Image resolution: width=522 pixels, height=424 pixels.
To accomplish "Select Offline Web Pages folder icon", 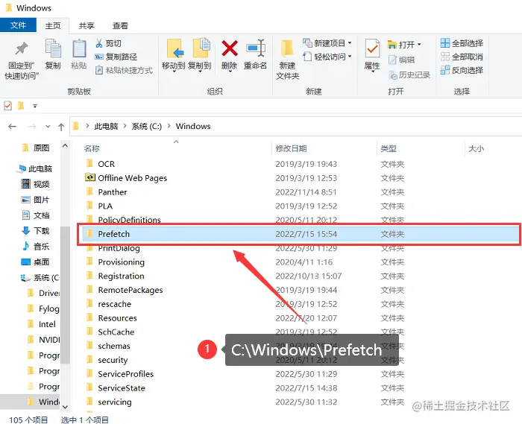I will pos(90,177).
